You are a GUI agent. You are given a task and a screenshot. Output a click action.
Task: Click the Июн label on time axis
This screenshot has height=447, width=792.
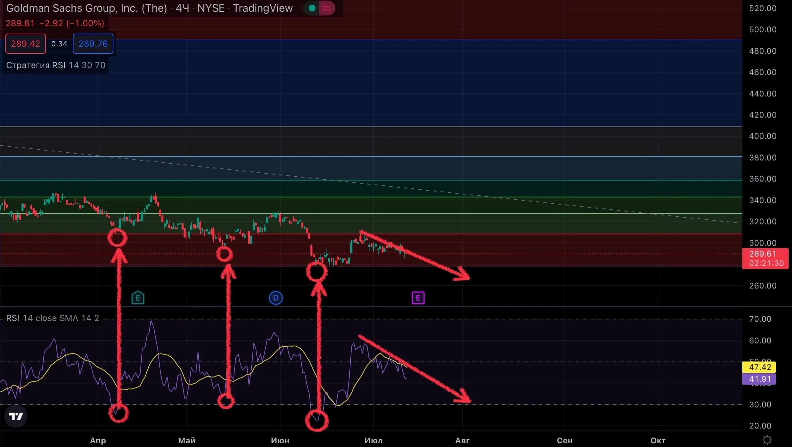click(280, 440)
